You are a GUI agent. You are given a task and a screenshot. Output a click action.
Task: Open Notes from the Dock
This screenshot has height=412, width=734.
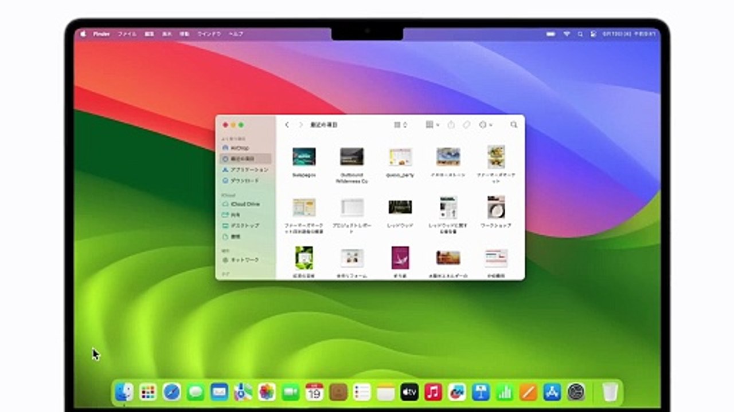[386, 392]
